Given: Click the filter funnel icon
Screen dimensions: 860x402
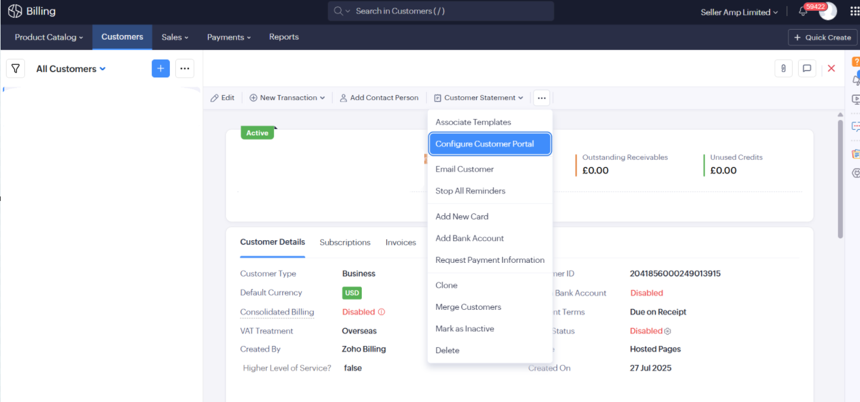Looking at the screenshot, I should 15,68.
